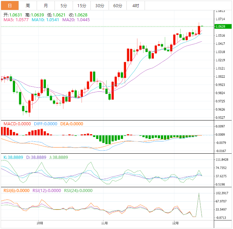Click the RSI(12) indicator label
Viewport: 233px width, 229px height.
(x=47, y=191)
